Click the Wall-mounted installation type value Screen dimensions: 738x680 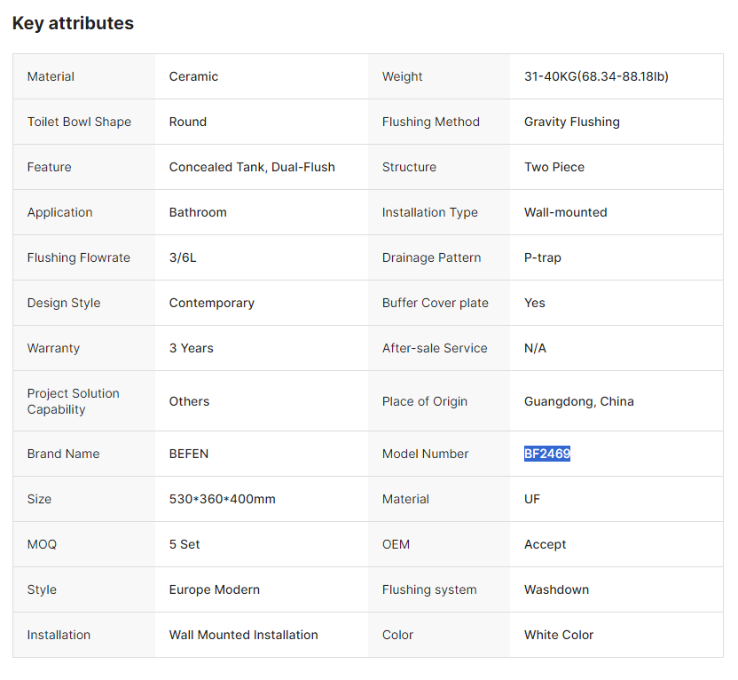(x=565, y=212)
